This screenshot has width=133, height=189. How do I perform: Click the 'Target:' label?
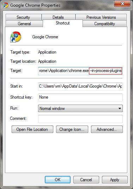tap(16, 71)
